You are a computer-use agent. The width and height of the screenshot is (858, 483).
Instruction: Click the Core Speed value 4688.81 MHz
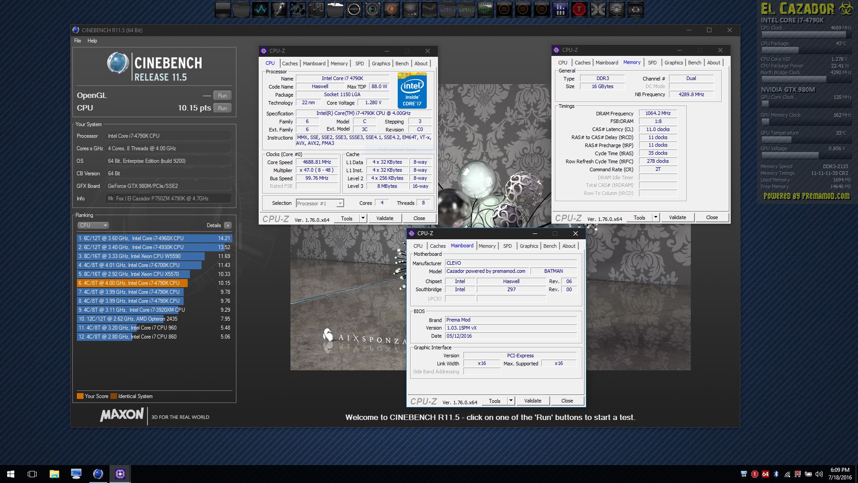317,162
